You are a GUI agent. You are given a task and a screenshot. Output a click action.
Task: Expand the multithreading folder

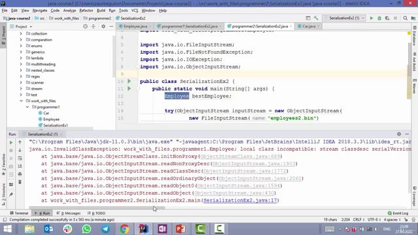coord(21,64)
